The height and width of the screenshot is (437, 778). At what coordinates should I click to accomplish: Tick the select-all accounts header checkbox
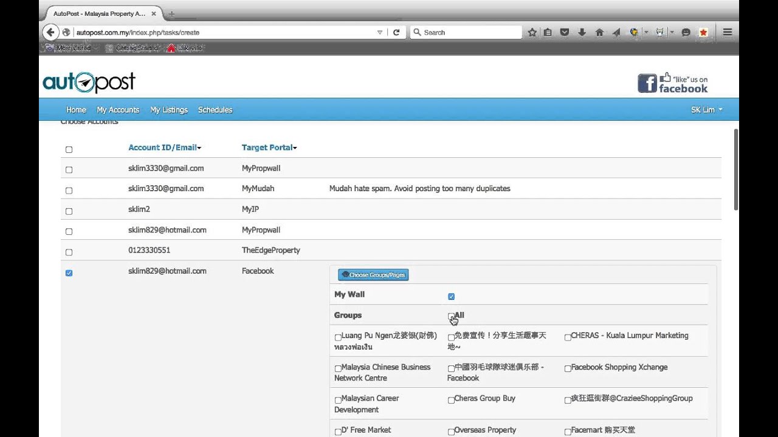pos(69,149)
